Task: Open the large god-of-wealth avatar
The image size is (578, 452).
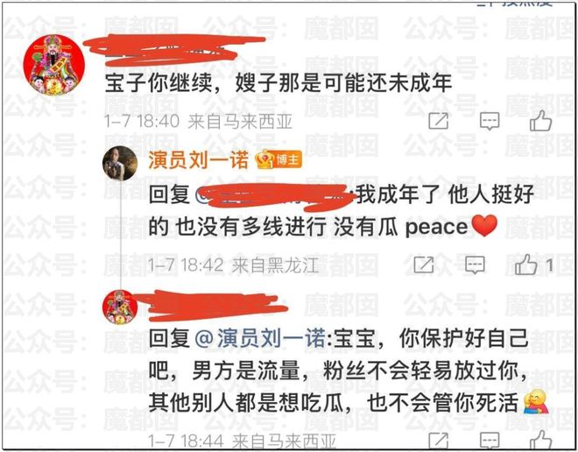Action: 53,65
